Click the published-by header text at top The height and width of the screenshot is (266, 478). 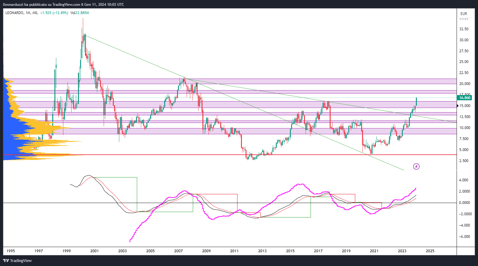pyautogui.click(x=64, y=5)
